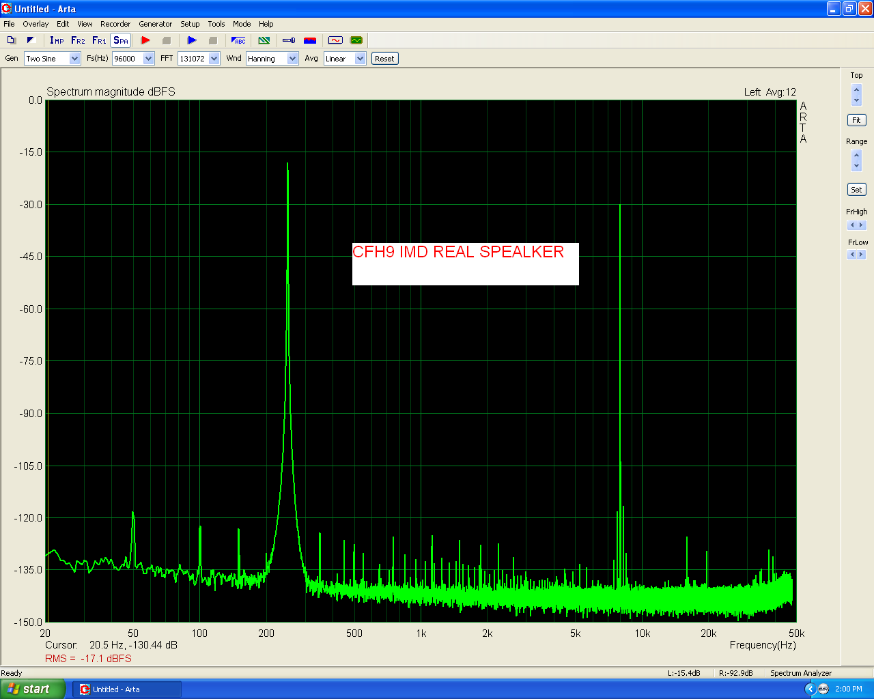Open the Help menu

click(x=266, y=24)
